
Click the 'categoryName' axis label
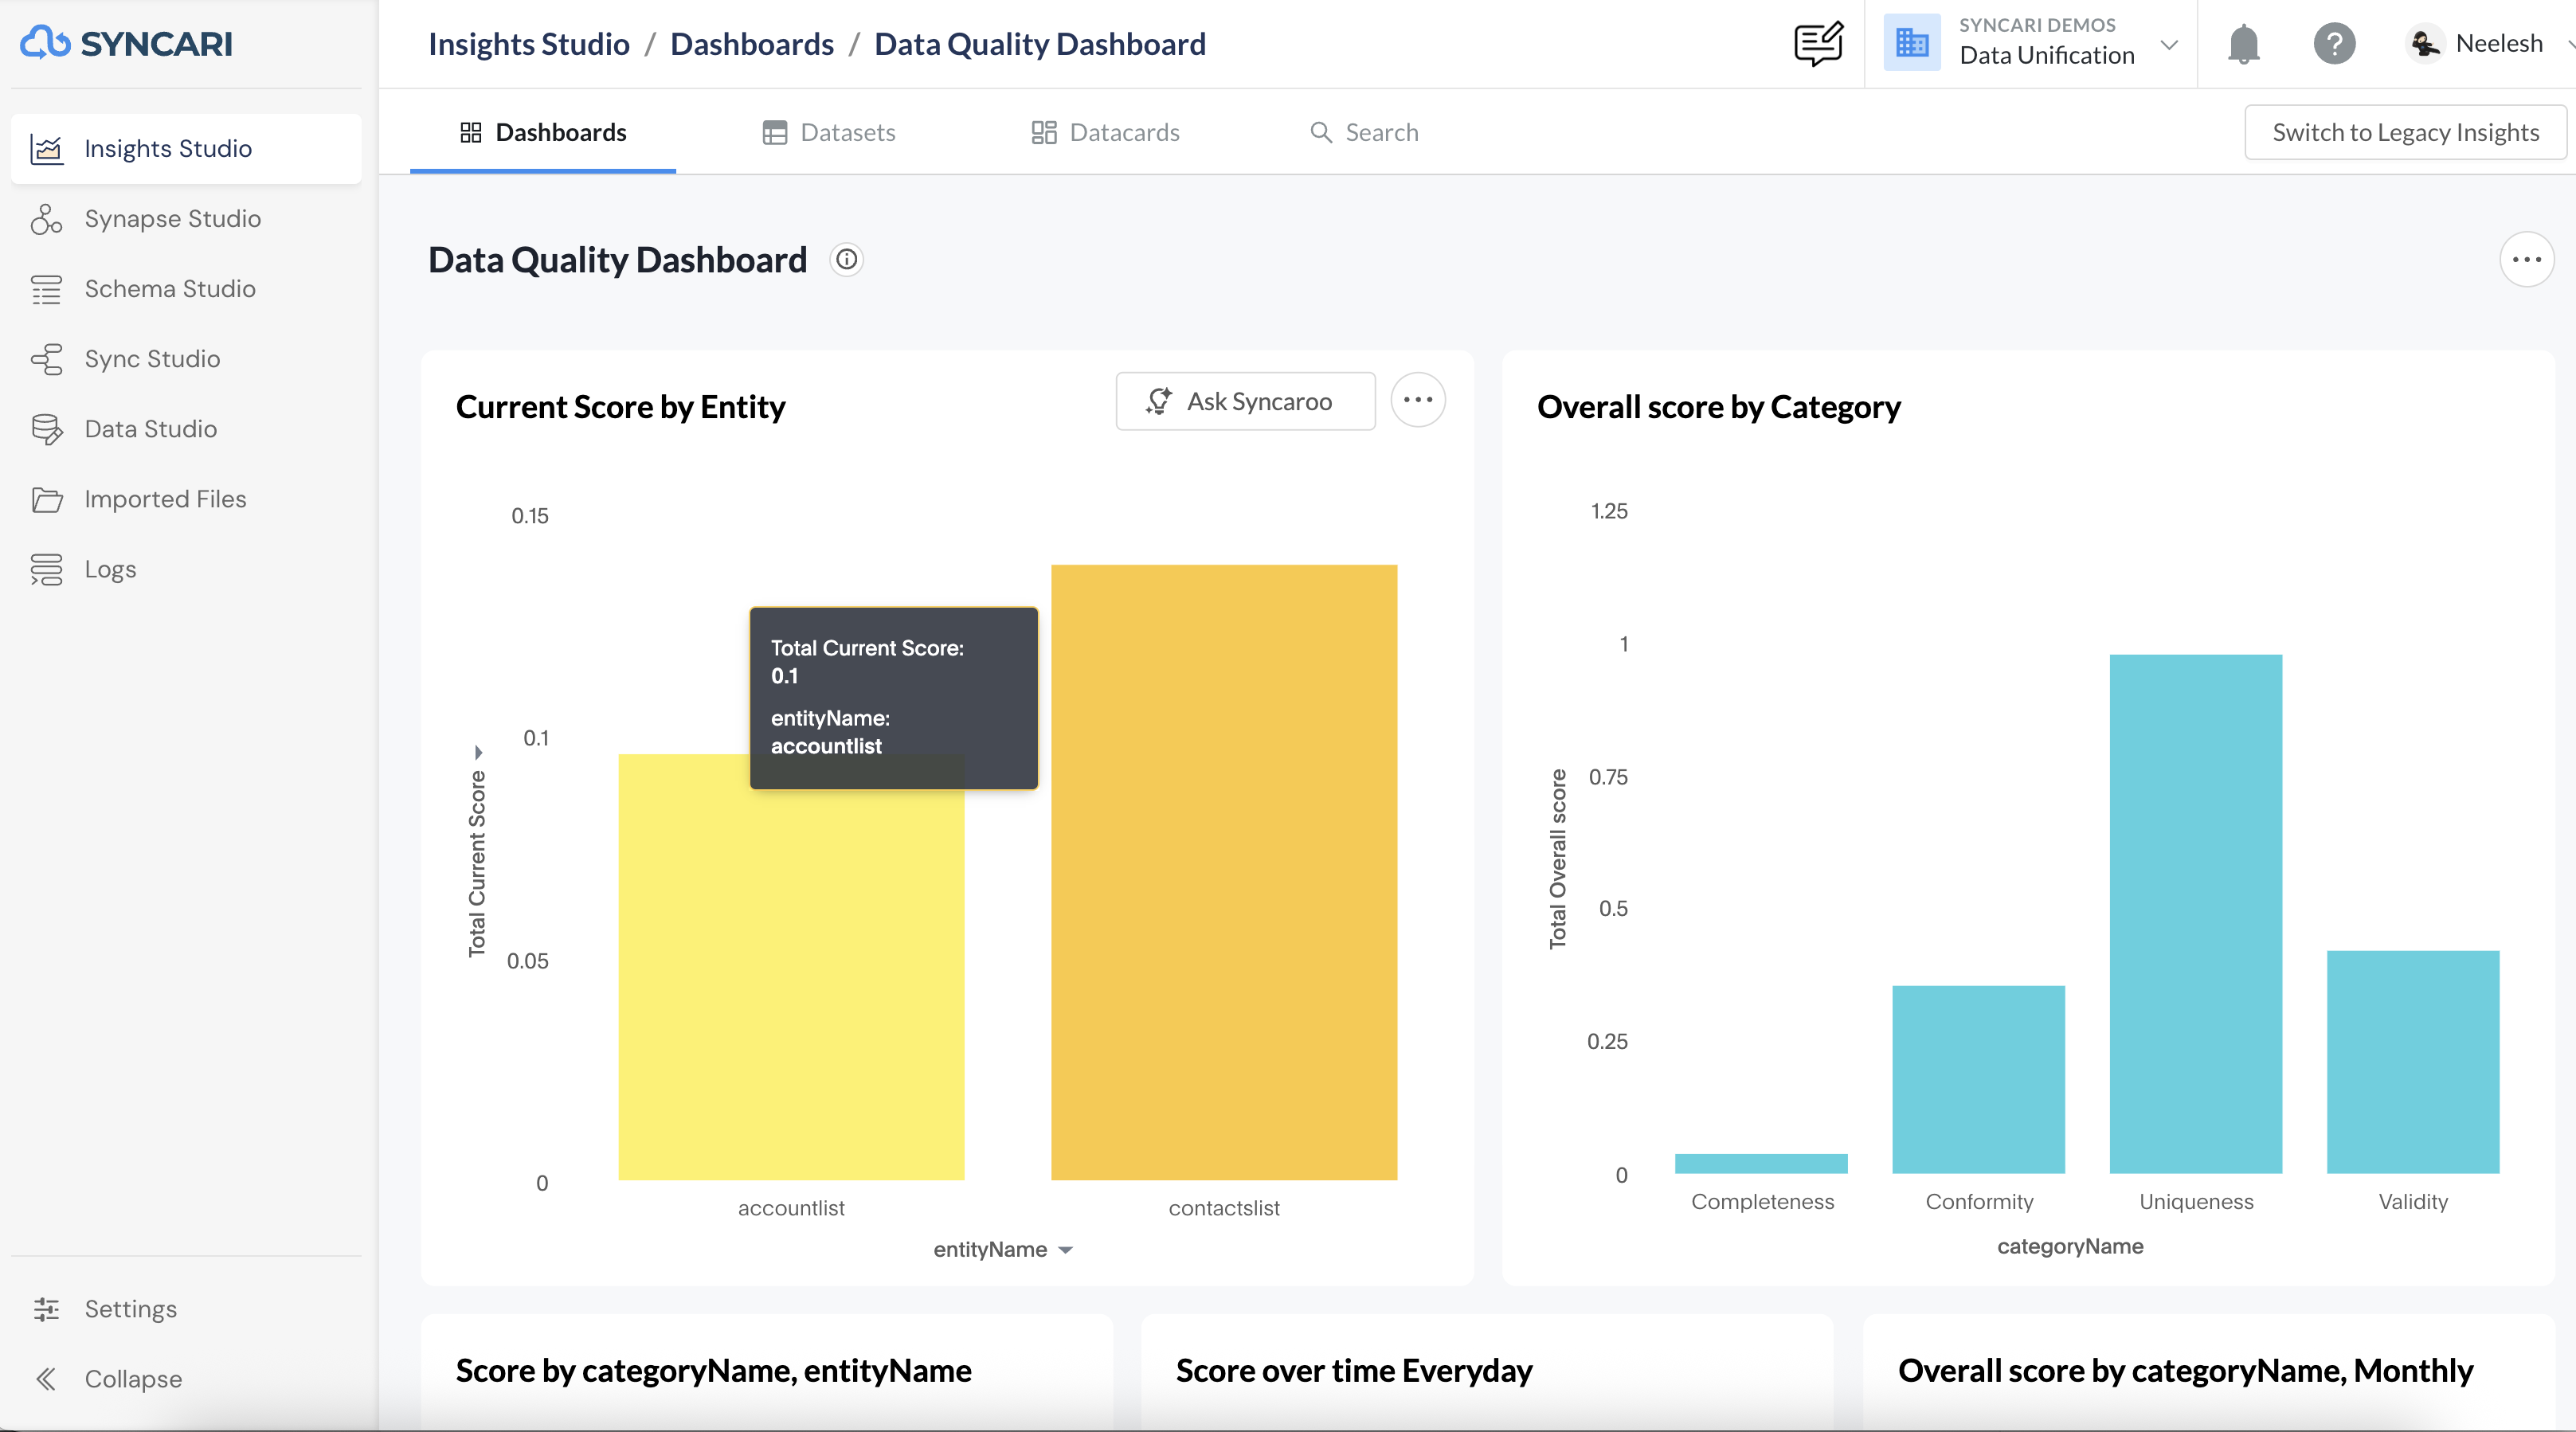(x=2070, y=1246)
